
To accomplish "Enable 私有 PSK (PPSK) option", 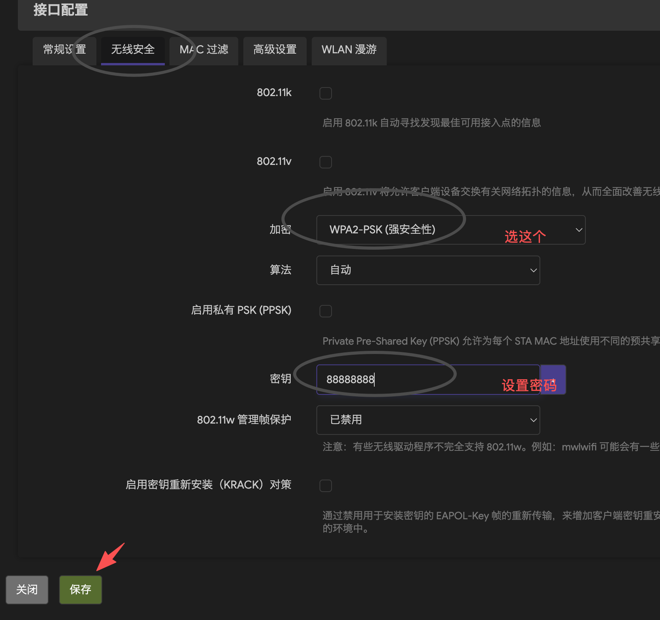I will tap(326, 311).
